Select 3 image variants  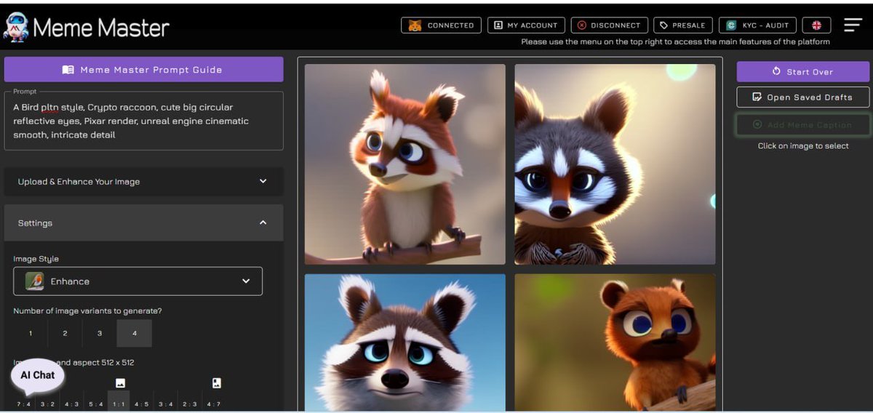tap(100, 333)
